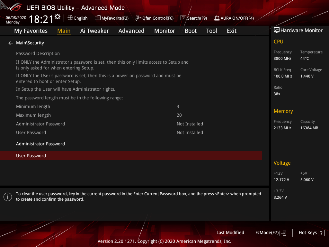Click the Main\Security breadcrumb text
This screenshot has width=329, height=247.
pos(30,43)
